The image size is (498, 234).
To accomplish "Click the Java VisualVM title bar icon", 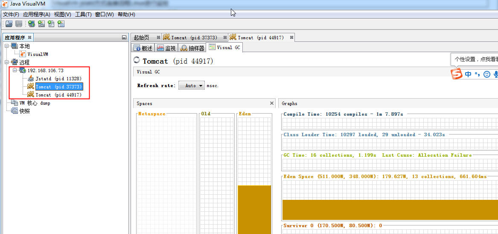I will tap(5, 4).
